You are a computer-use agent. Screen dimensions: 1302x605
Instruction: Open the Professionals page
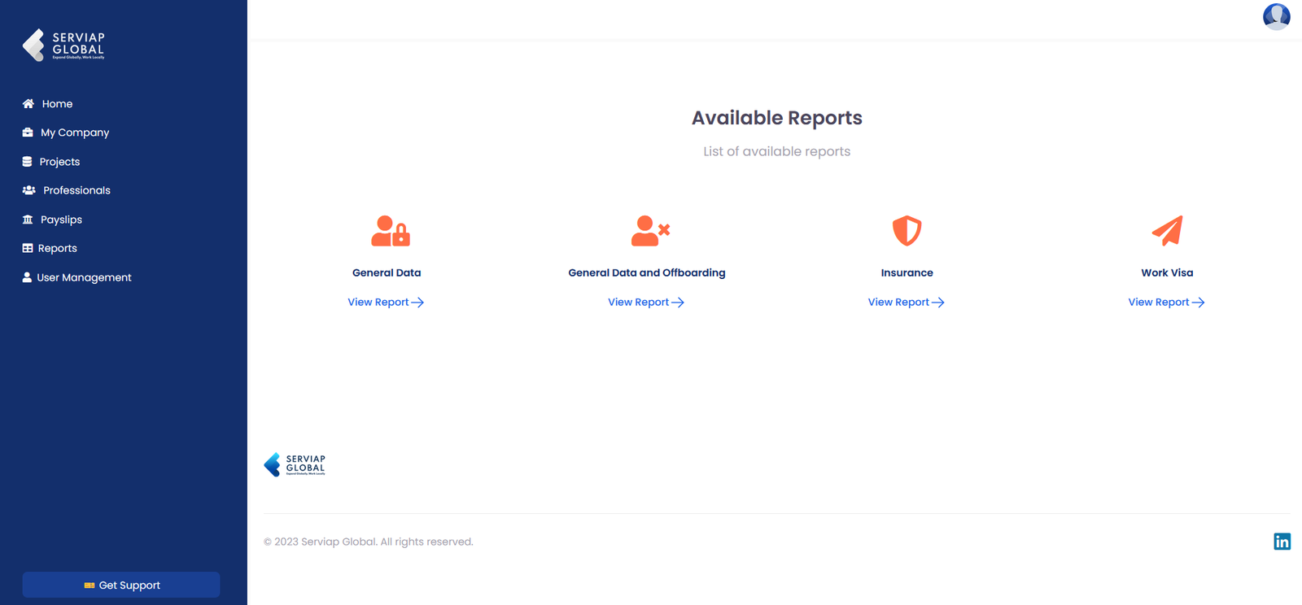[x=76, y=190]
